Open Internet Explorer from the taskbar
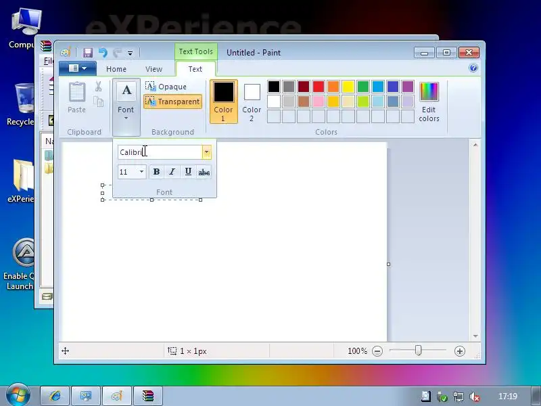The image size is (541, 406). click(55, 396)
